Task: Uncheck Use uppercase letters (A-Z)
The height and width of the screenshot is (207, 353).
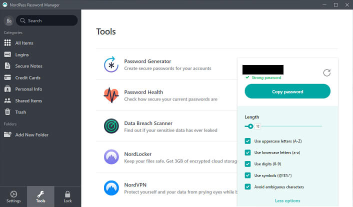Action: point(247,141)
